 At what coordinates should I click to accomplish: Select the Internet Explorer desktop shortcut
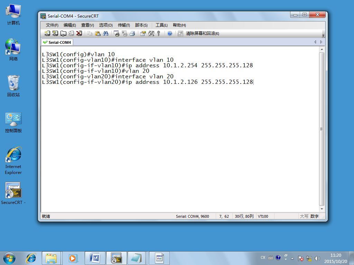tap(13, 160)
